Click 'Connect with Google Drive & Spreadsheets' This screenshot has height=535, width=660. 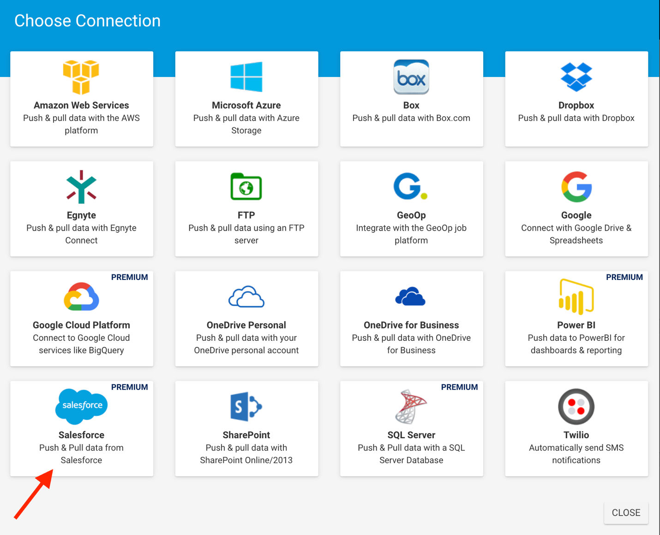coord(576,234)
